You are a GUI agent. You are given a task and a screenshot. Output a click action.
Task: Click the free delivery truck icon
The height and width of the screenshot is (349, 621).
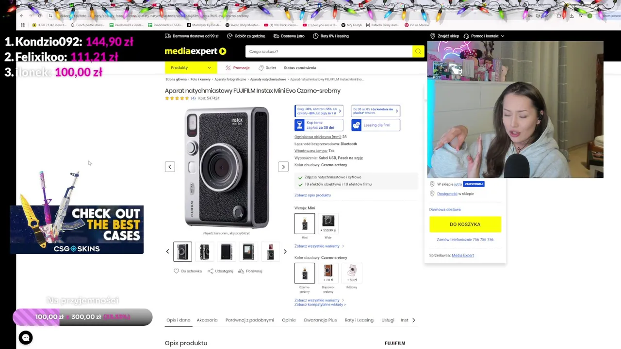point(168,36)
